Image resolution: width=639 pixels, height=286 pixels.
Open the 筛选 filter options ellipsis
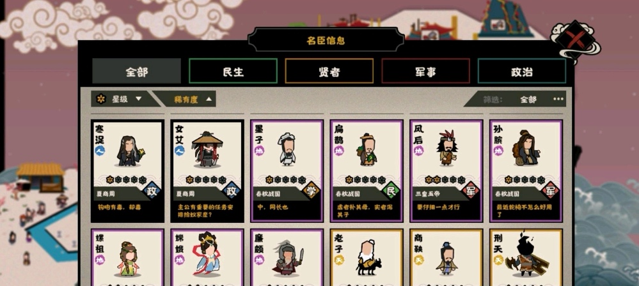[558, 99]
